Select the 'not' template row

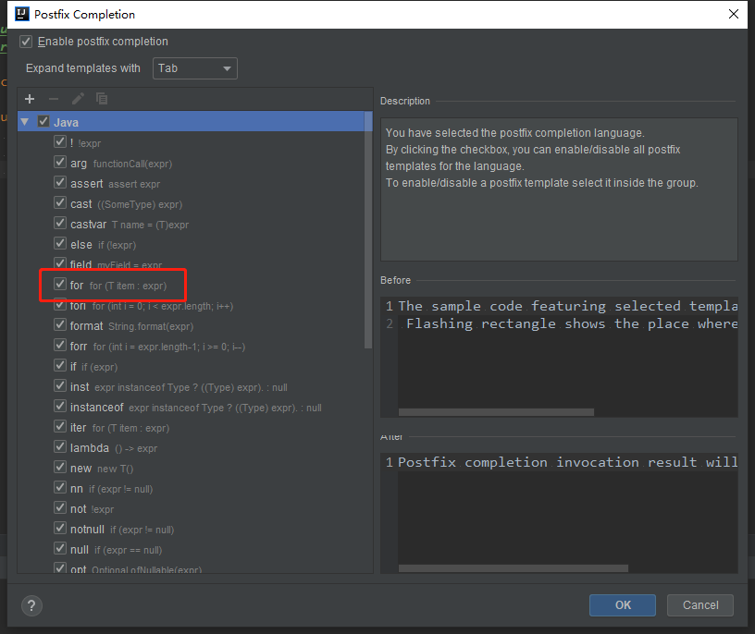click(192, 509)
